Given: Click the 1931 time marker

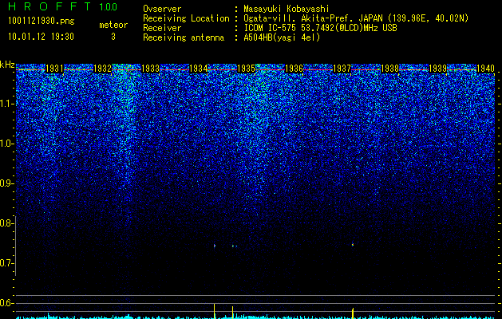Looking at the screenshot, I should coord(54,69).
